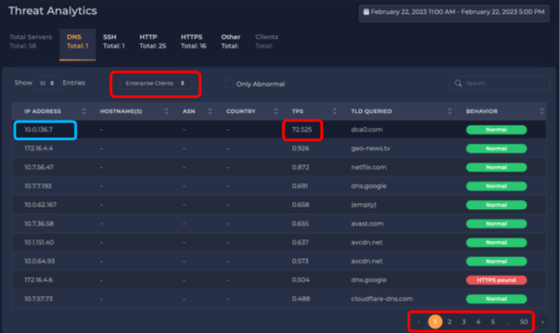Sort by BEHAVIOR column arrows
The width and height of the screenshot is (560, 334).
(x=542, y=111)
